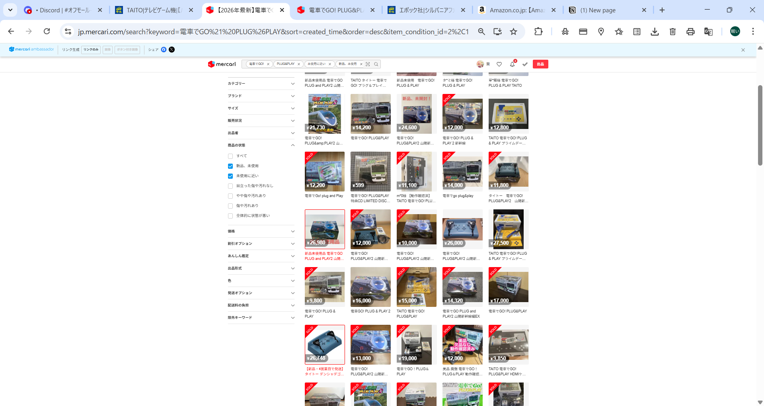Click the Google Translate toolbar icon

pyautogui.click(x=708, y=31)
